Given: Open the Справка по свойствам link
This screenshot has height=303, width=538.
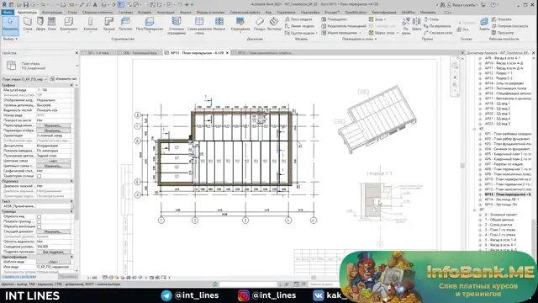Looking at the screenshot, I should 18,276.
